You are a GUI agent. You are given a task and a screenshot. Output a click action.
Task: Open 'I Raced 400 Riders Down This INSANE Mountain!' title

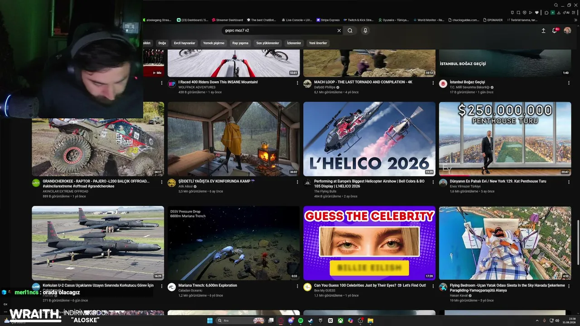218,82
